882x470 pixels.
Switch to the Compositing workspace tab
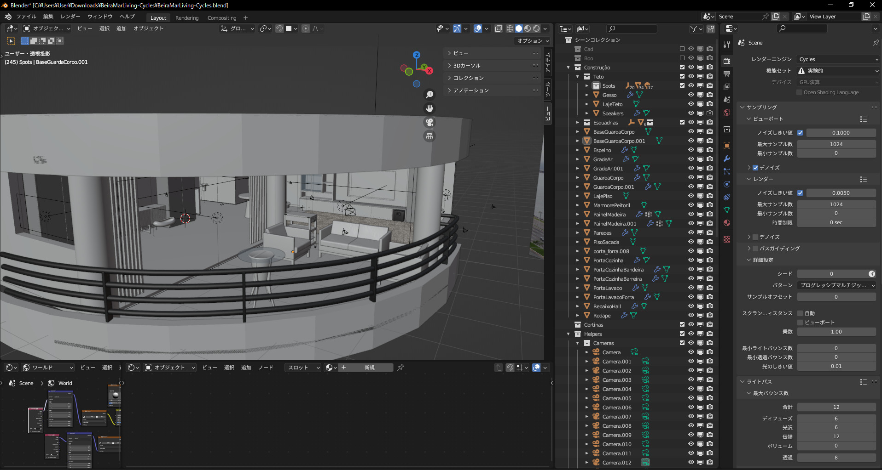coord(222,18)
